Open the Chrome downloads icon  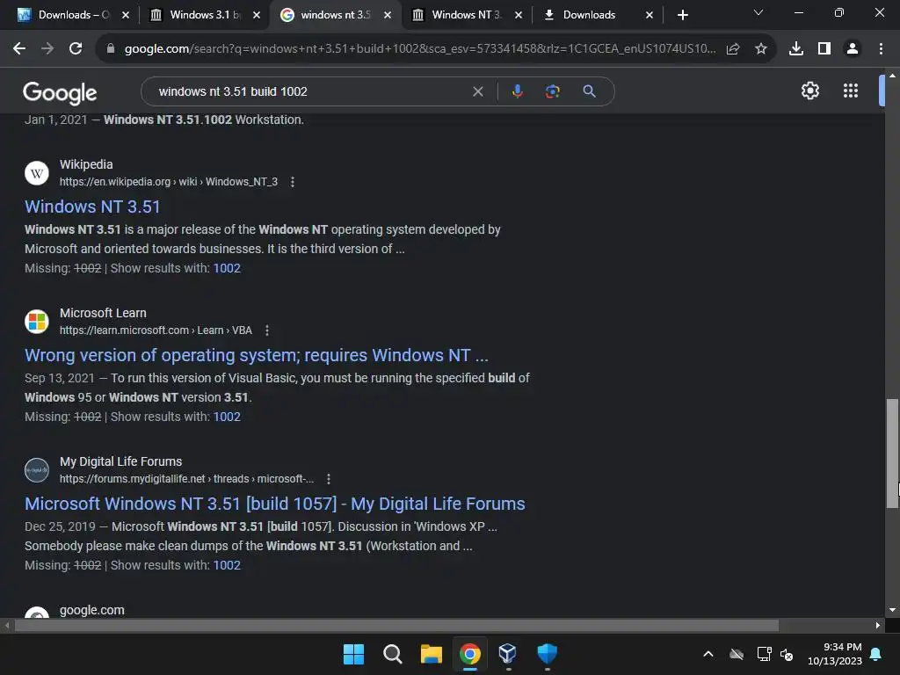pos(796,49)
